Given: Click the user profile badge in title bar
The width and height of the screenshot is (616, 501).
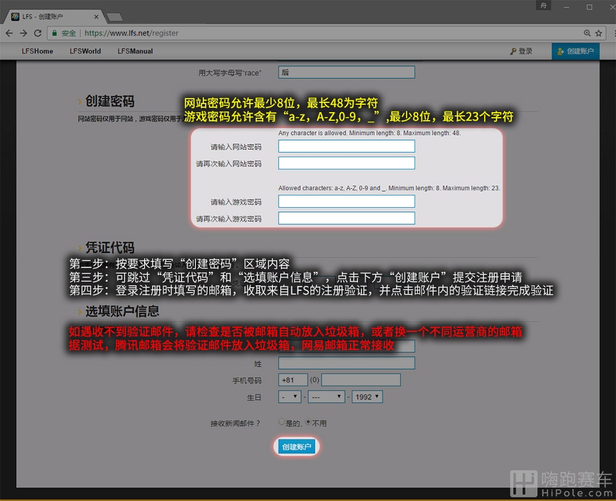Looking at the screenshot, I should tap(544, 5).
